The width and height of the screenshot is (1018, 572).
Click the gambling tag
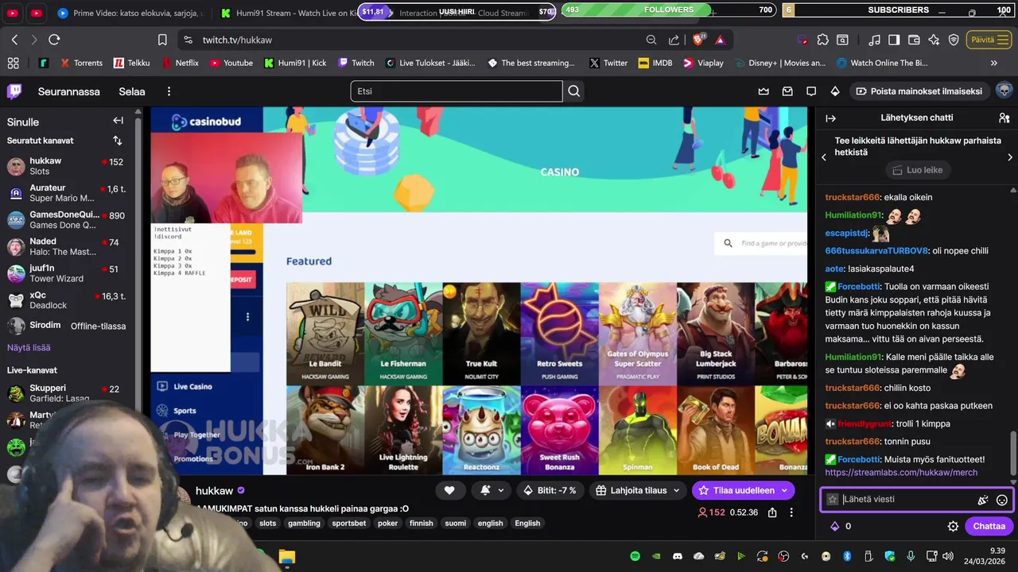coord(304,524)
